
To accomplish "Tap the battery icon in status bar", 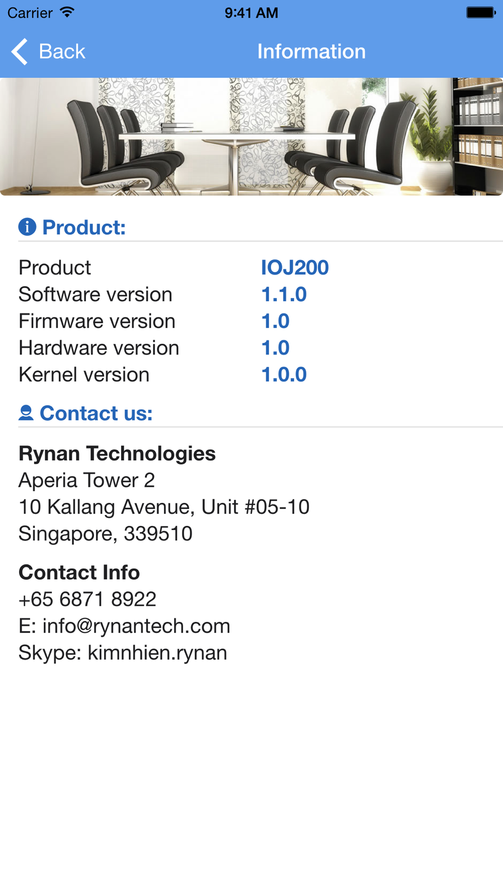I will [481, 13].
